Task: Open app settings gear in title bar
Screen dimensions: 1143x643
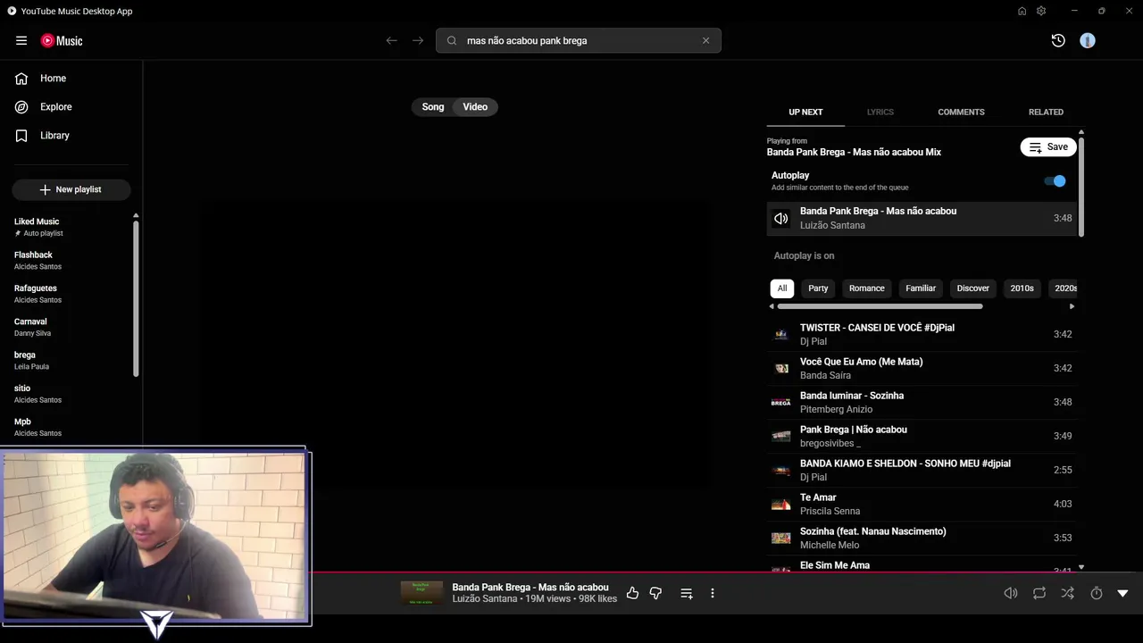Action: (1041, 11)
